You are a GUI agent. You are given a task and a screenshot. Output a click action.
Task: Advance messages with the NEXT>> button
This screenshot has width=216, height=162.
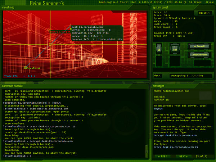(x=184, y=156)
